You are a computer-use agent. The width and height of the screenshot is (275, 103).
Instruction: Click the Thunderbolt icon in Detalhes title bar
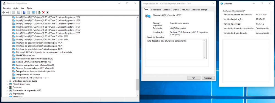[221, 4]
